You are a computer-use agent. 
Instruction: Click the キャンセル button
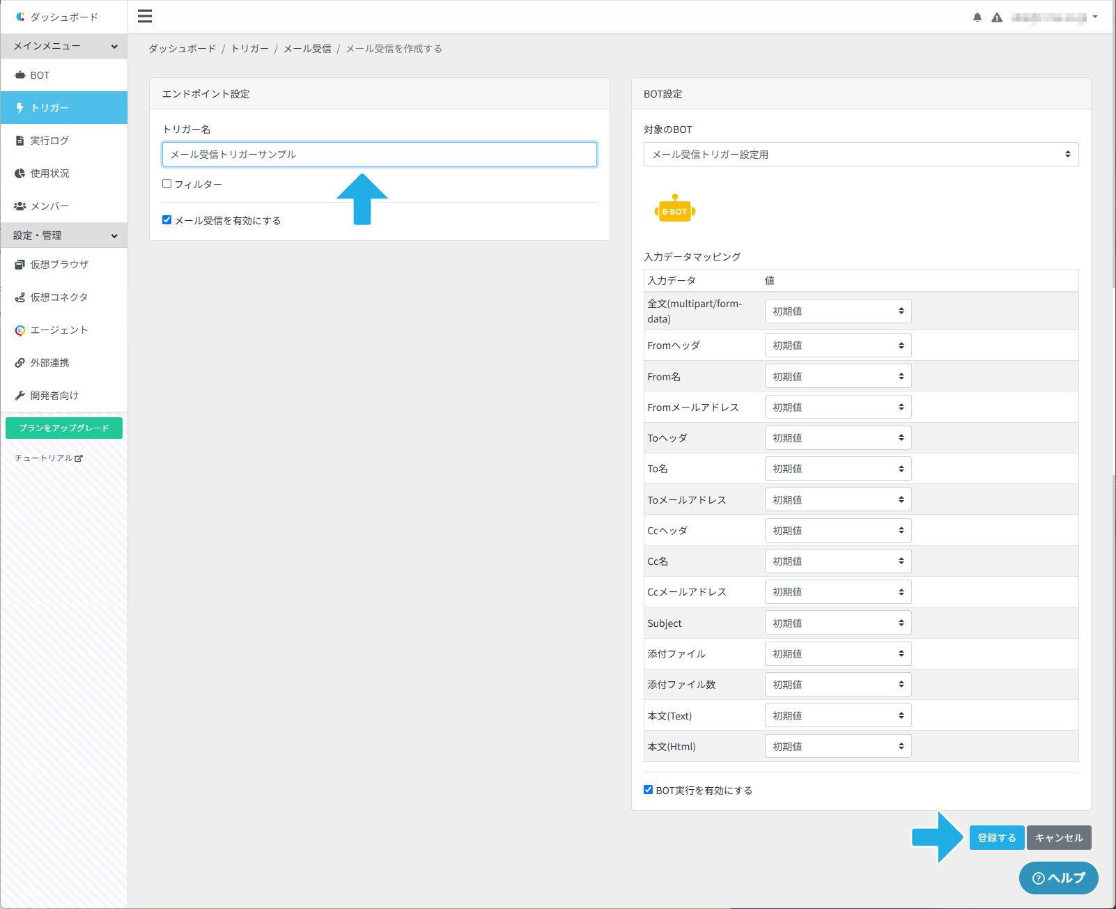click(1059, 838)
